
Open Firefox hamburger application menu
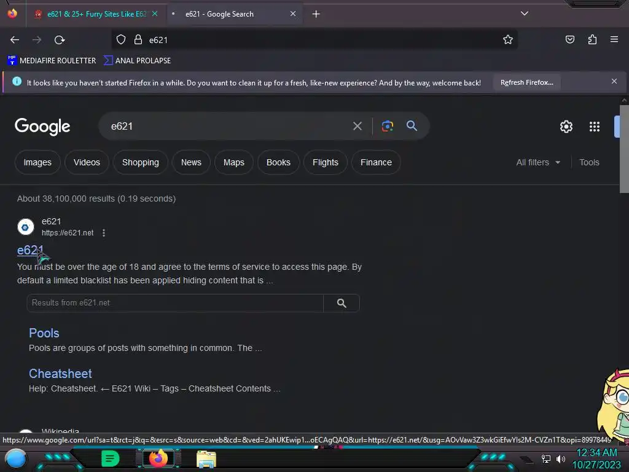[614, 39]
